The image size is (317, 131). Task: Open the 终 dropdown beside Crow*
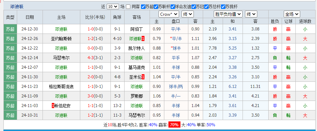click(x=188, y=14)
